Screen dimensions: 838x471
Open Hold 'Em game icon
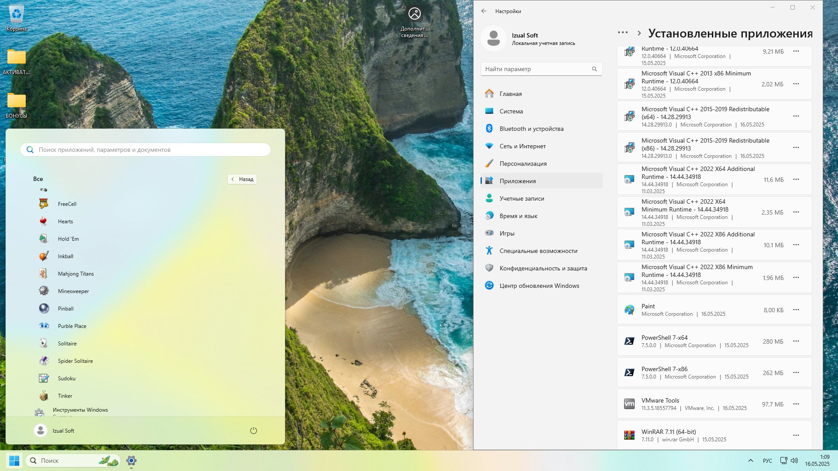[44, 239]
